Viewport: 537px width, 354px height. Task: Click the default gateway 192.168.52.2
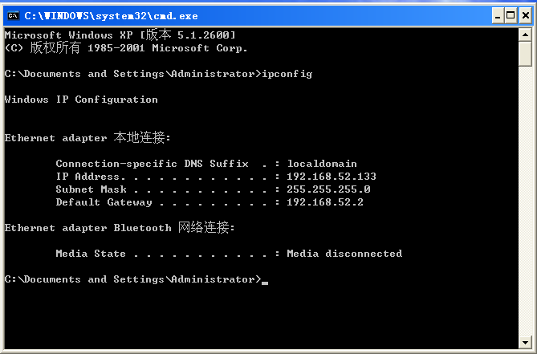324,202
